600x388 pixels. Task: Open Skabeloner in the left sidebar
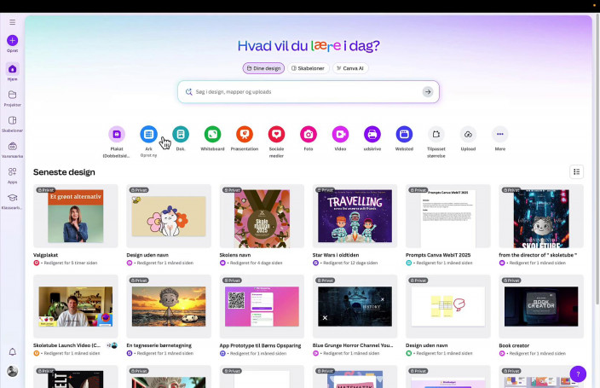pyautogui.click(x=12, y=121)
